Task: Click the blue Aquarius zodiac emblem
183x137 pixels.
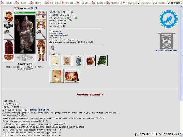Action: 168,19
